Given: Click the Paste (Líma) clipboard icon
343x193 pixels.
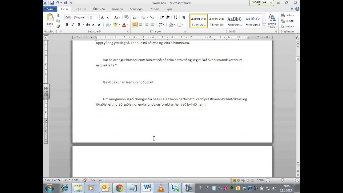Looking at the screenshot, I should [x=50, y=17].
